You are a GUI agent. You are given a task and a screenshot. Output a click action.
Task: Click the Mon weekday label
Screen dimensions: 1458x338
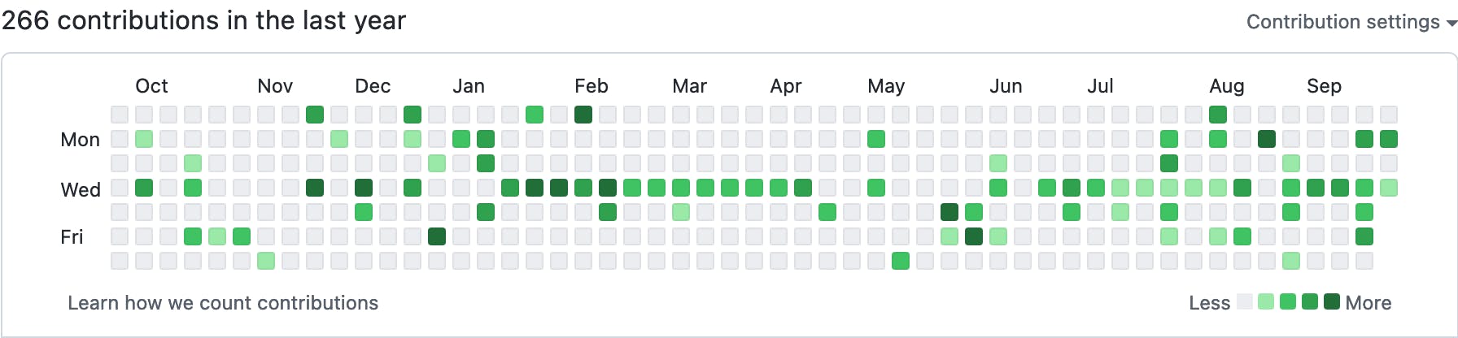(x=80, y=140)
